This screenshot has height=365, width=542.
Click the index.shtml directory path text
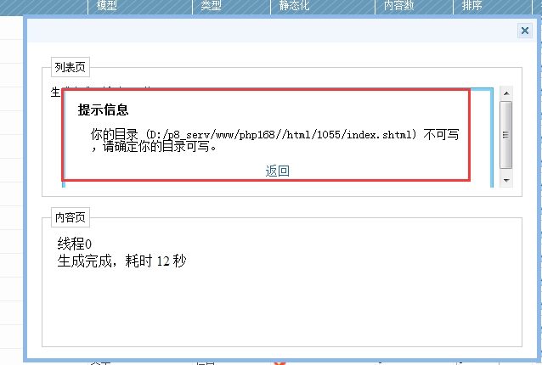pos(280,135)
